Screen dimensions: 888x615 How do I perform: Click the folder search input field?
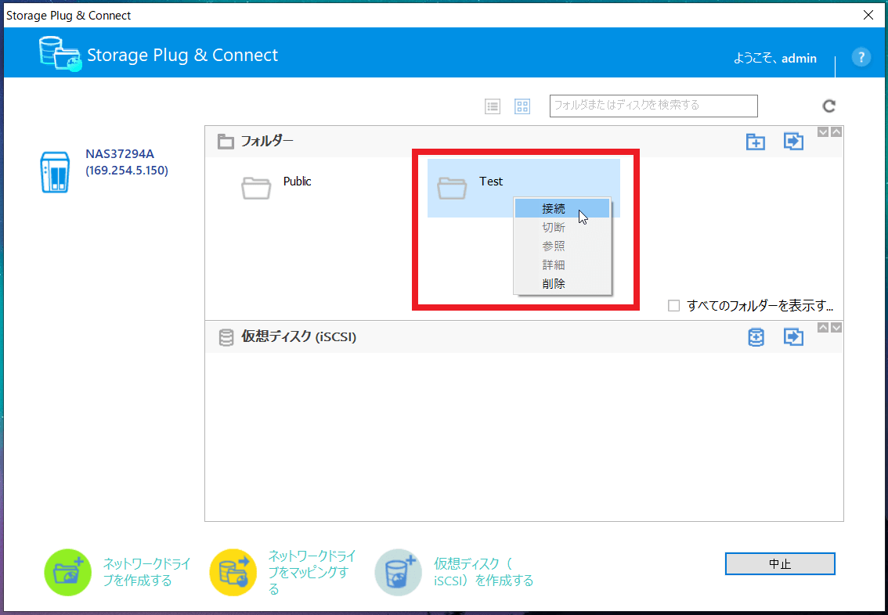coord(653,106)
